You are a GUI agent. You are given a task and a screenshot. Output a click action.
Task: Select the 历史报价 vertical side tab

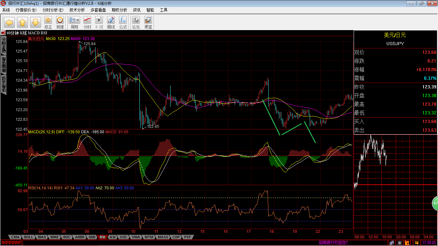pyautogui.click(x=4, y=85)
